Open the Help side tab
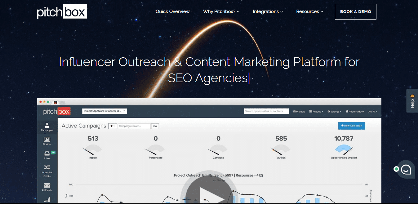This screenshot has height=204, width=418. click(x=412, y=101)
